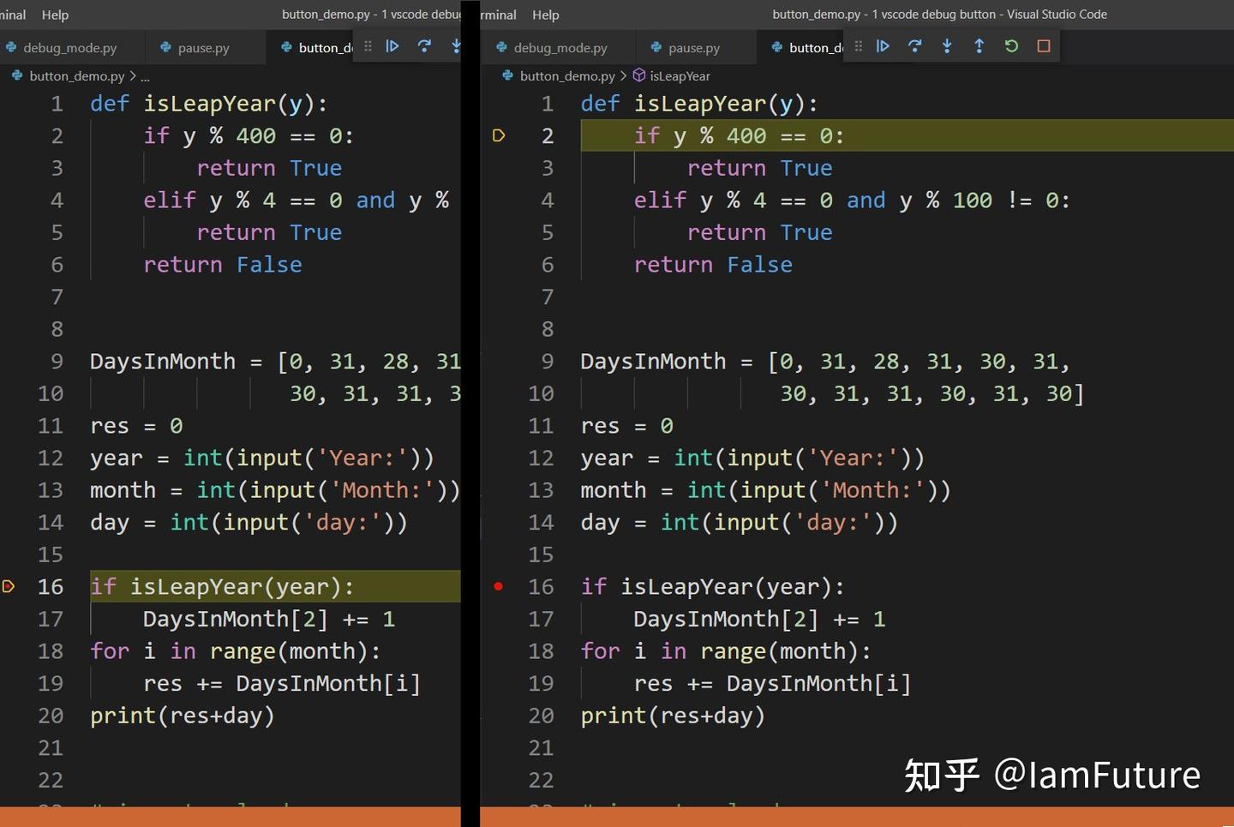Switch to the debug_mode.py tab
Image resolution: width=1234 pixels, height=827 pixels.
coord(561,47)
